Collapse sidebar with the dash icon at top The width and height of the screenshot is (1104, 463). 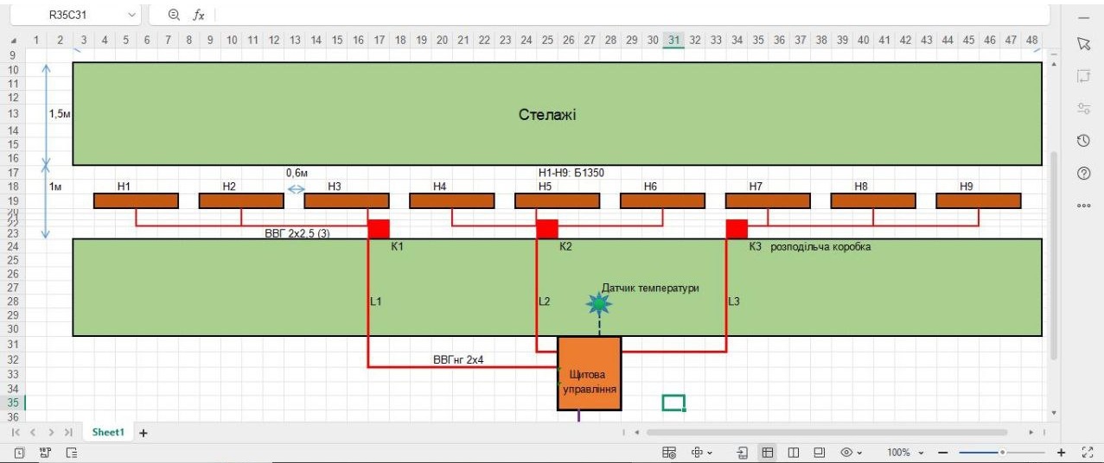click(x=1086, y=18)
